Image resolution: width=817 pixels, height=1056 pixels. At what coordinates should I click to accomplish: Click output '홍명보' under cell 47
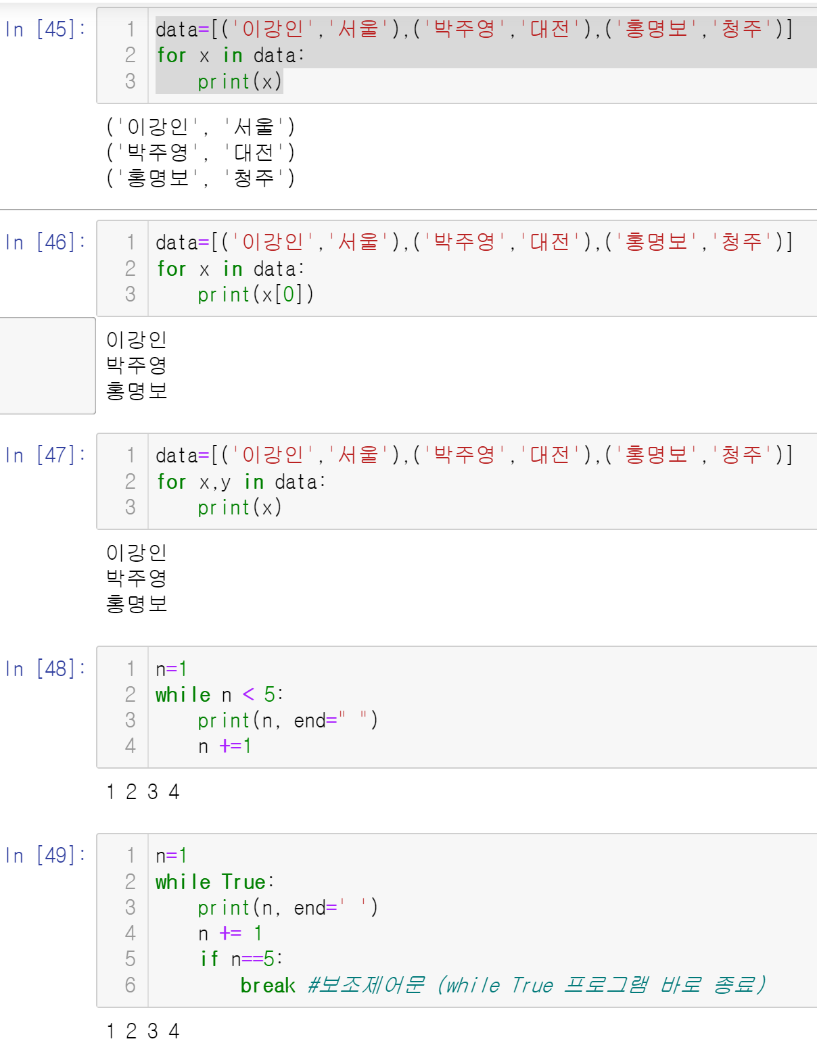click(x=137, y=604)
